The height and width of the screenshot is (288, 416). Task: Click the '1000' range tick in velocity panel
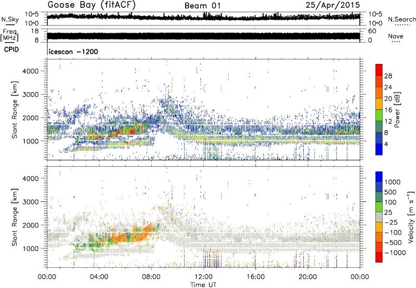point(31,248)
